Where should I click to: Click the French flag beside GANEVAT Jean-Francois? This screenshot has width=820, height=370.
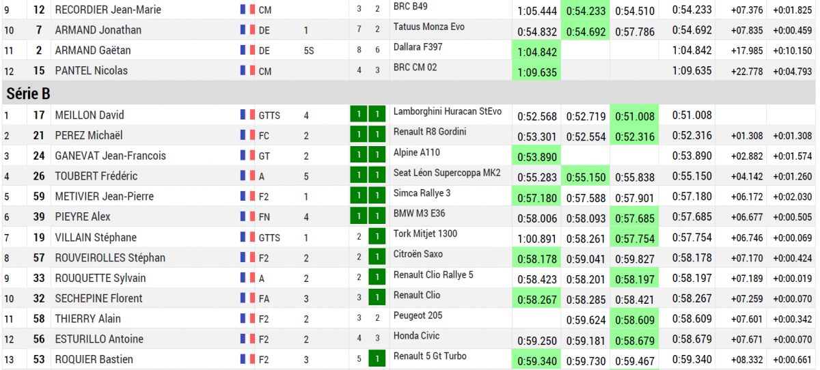pyautogui.click(x=247, y=156)
